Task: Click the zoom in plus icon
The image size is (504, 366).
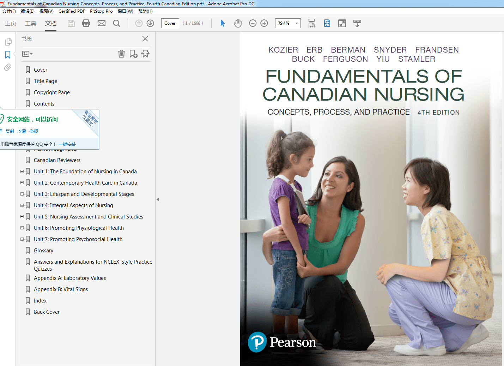Action: point(264,23)
